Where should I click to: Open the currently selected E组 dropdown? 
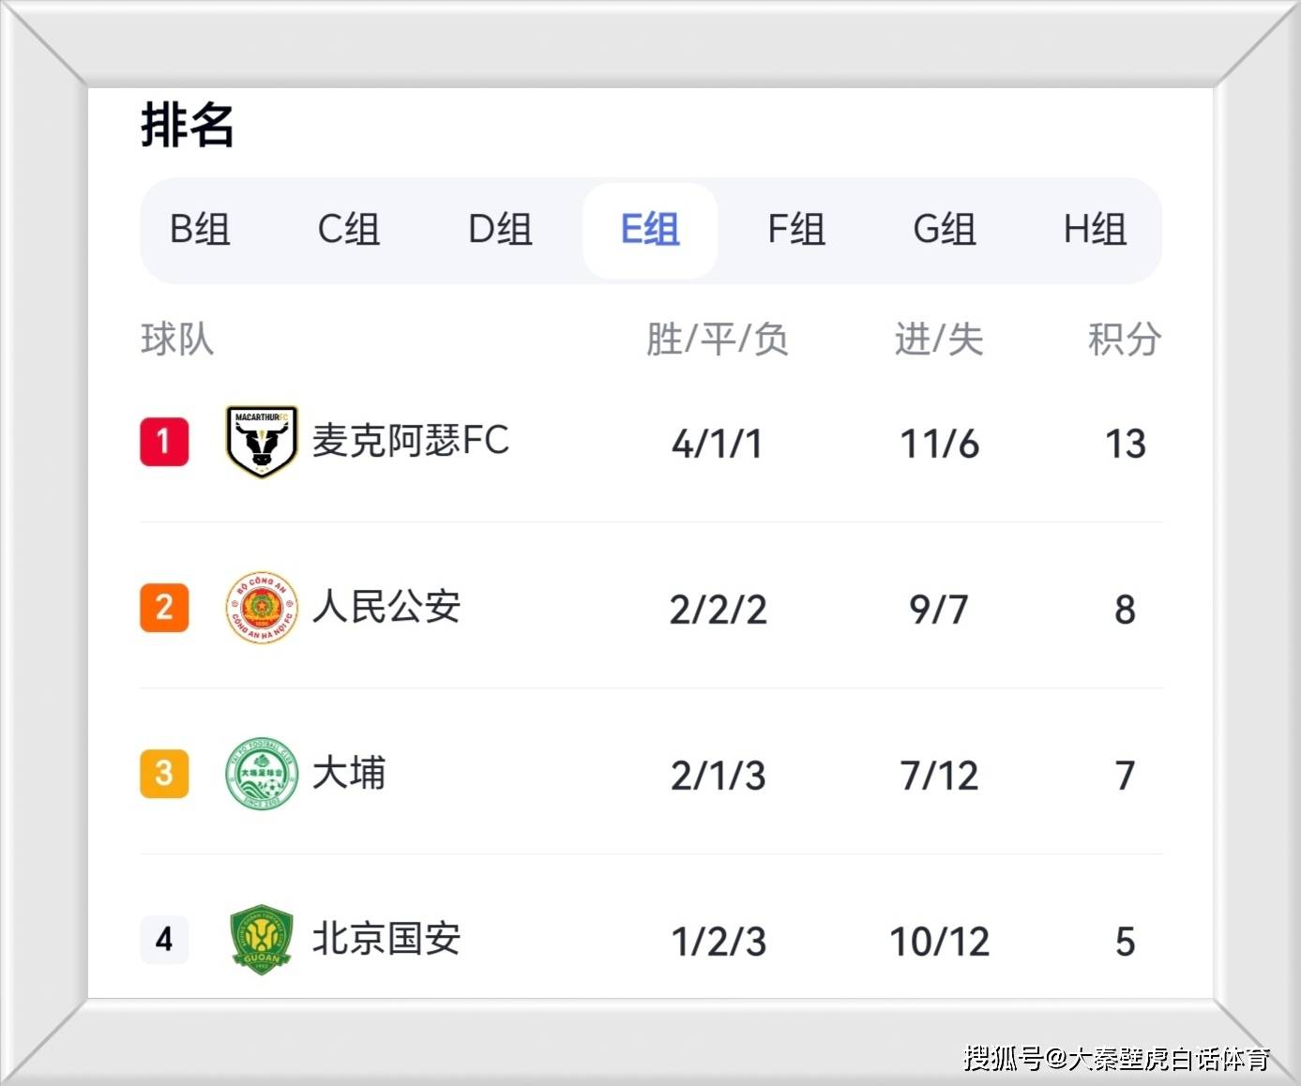[650, 230]
